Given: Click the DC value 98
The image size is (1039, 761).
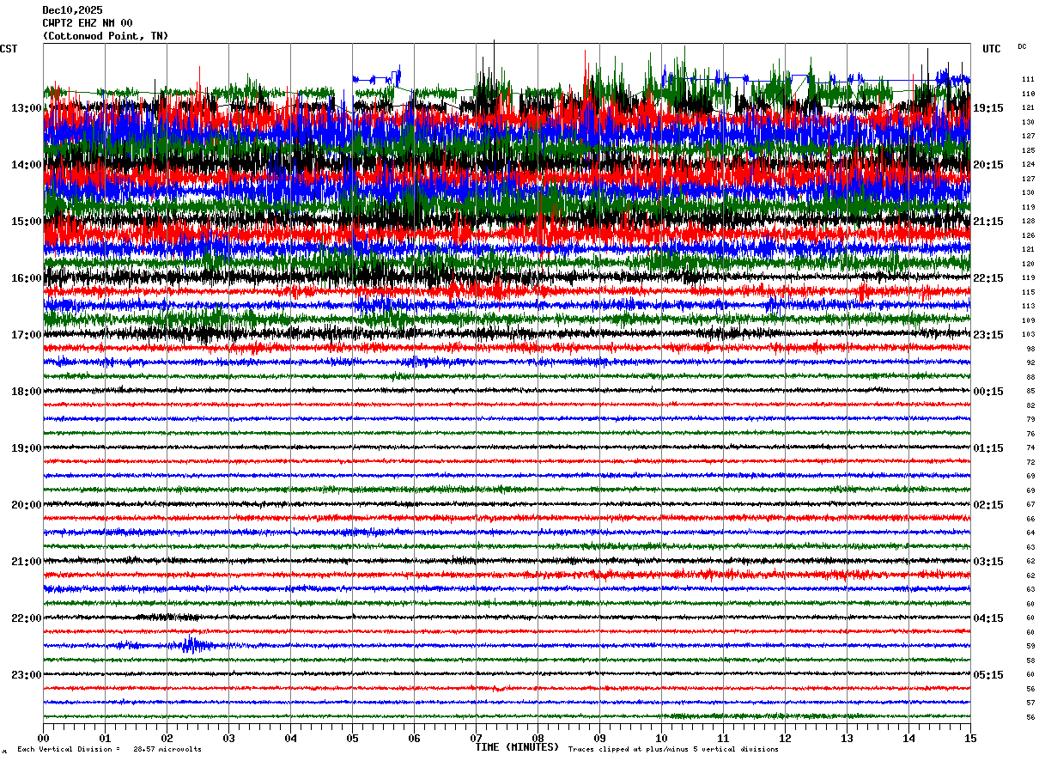Looking at the screenshot, I should 1030,349.
